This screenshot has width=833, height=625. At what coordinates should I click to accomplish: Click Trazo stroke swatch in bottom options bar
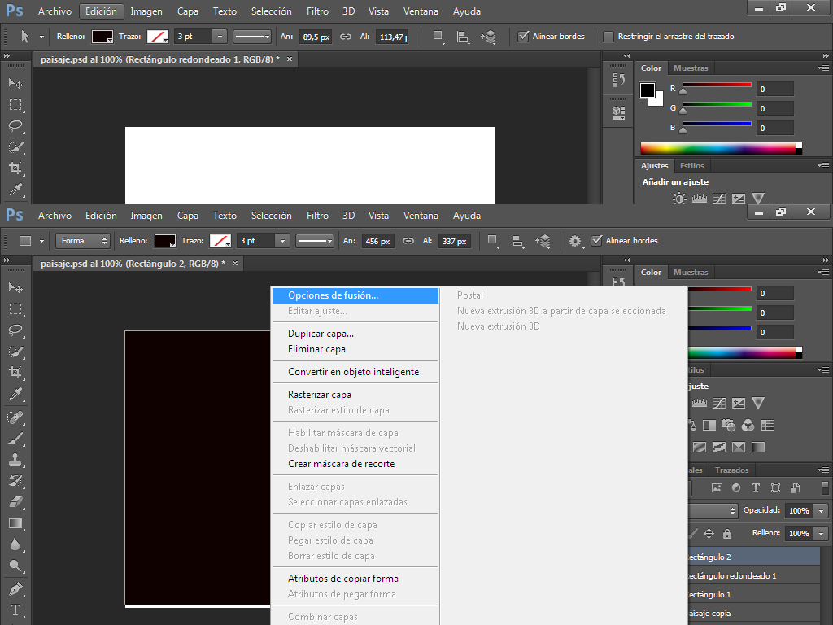click(x=220, y=241)
